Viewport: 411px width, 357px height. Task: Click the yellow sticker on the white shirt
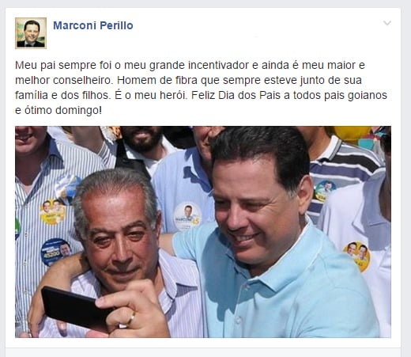(x=356, y=256)
